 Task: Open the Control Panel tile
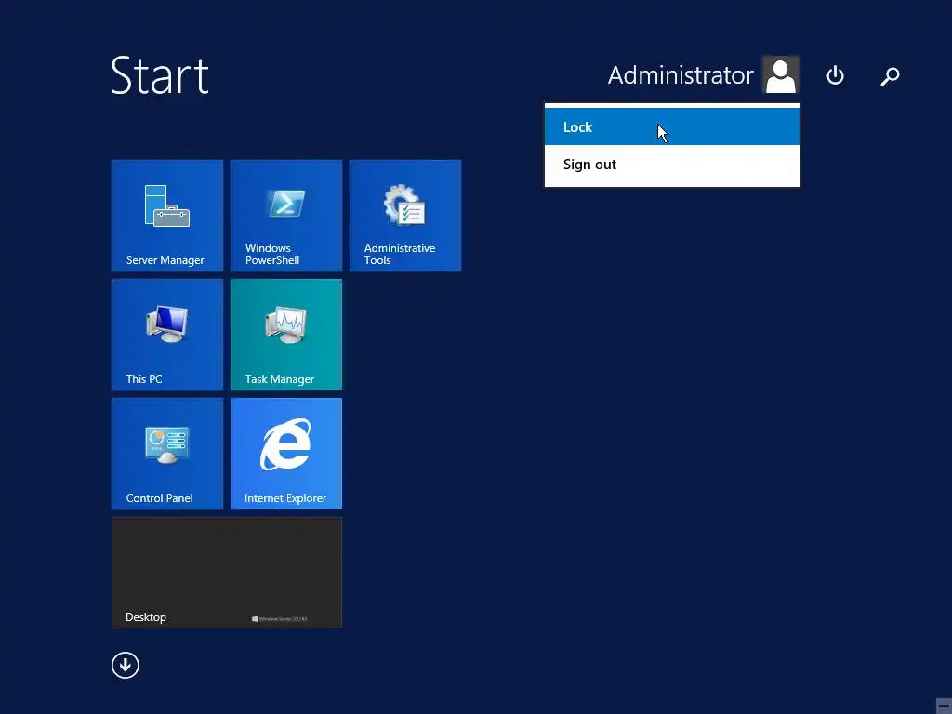167,454
